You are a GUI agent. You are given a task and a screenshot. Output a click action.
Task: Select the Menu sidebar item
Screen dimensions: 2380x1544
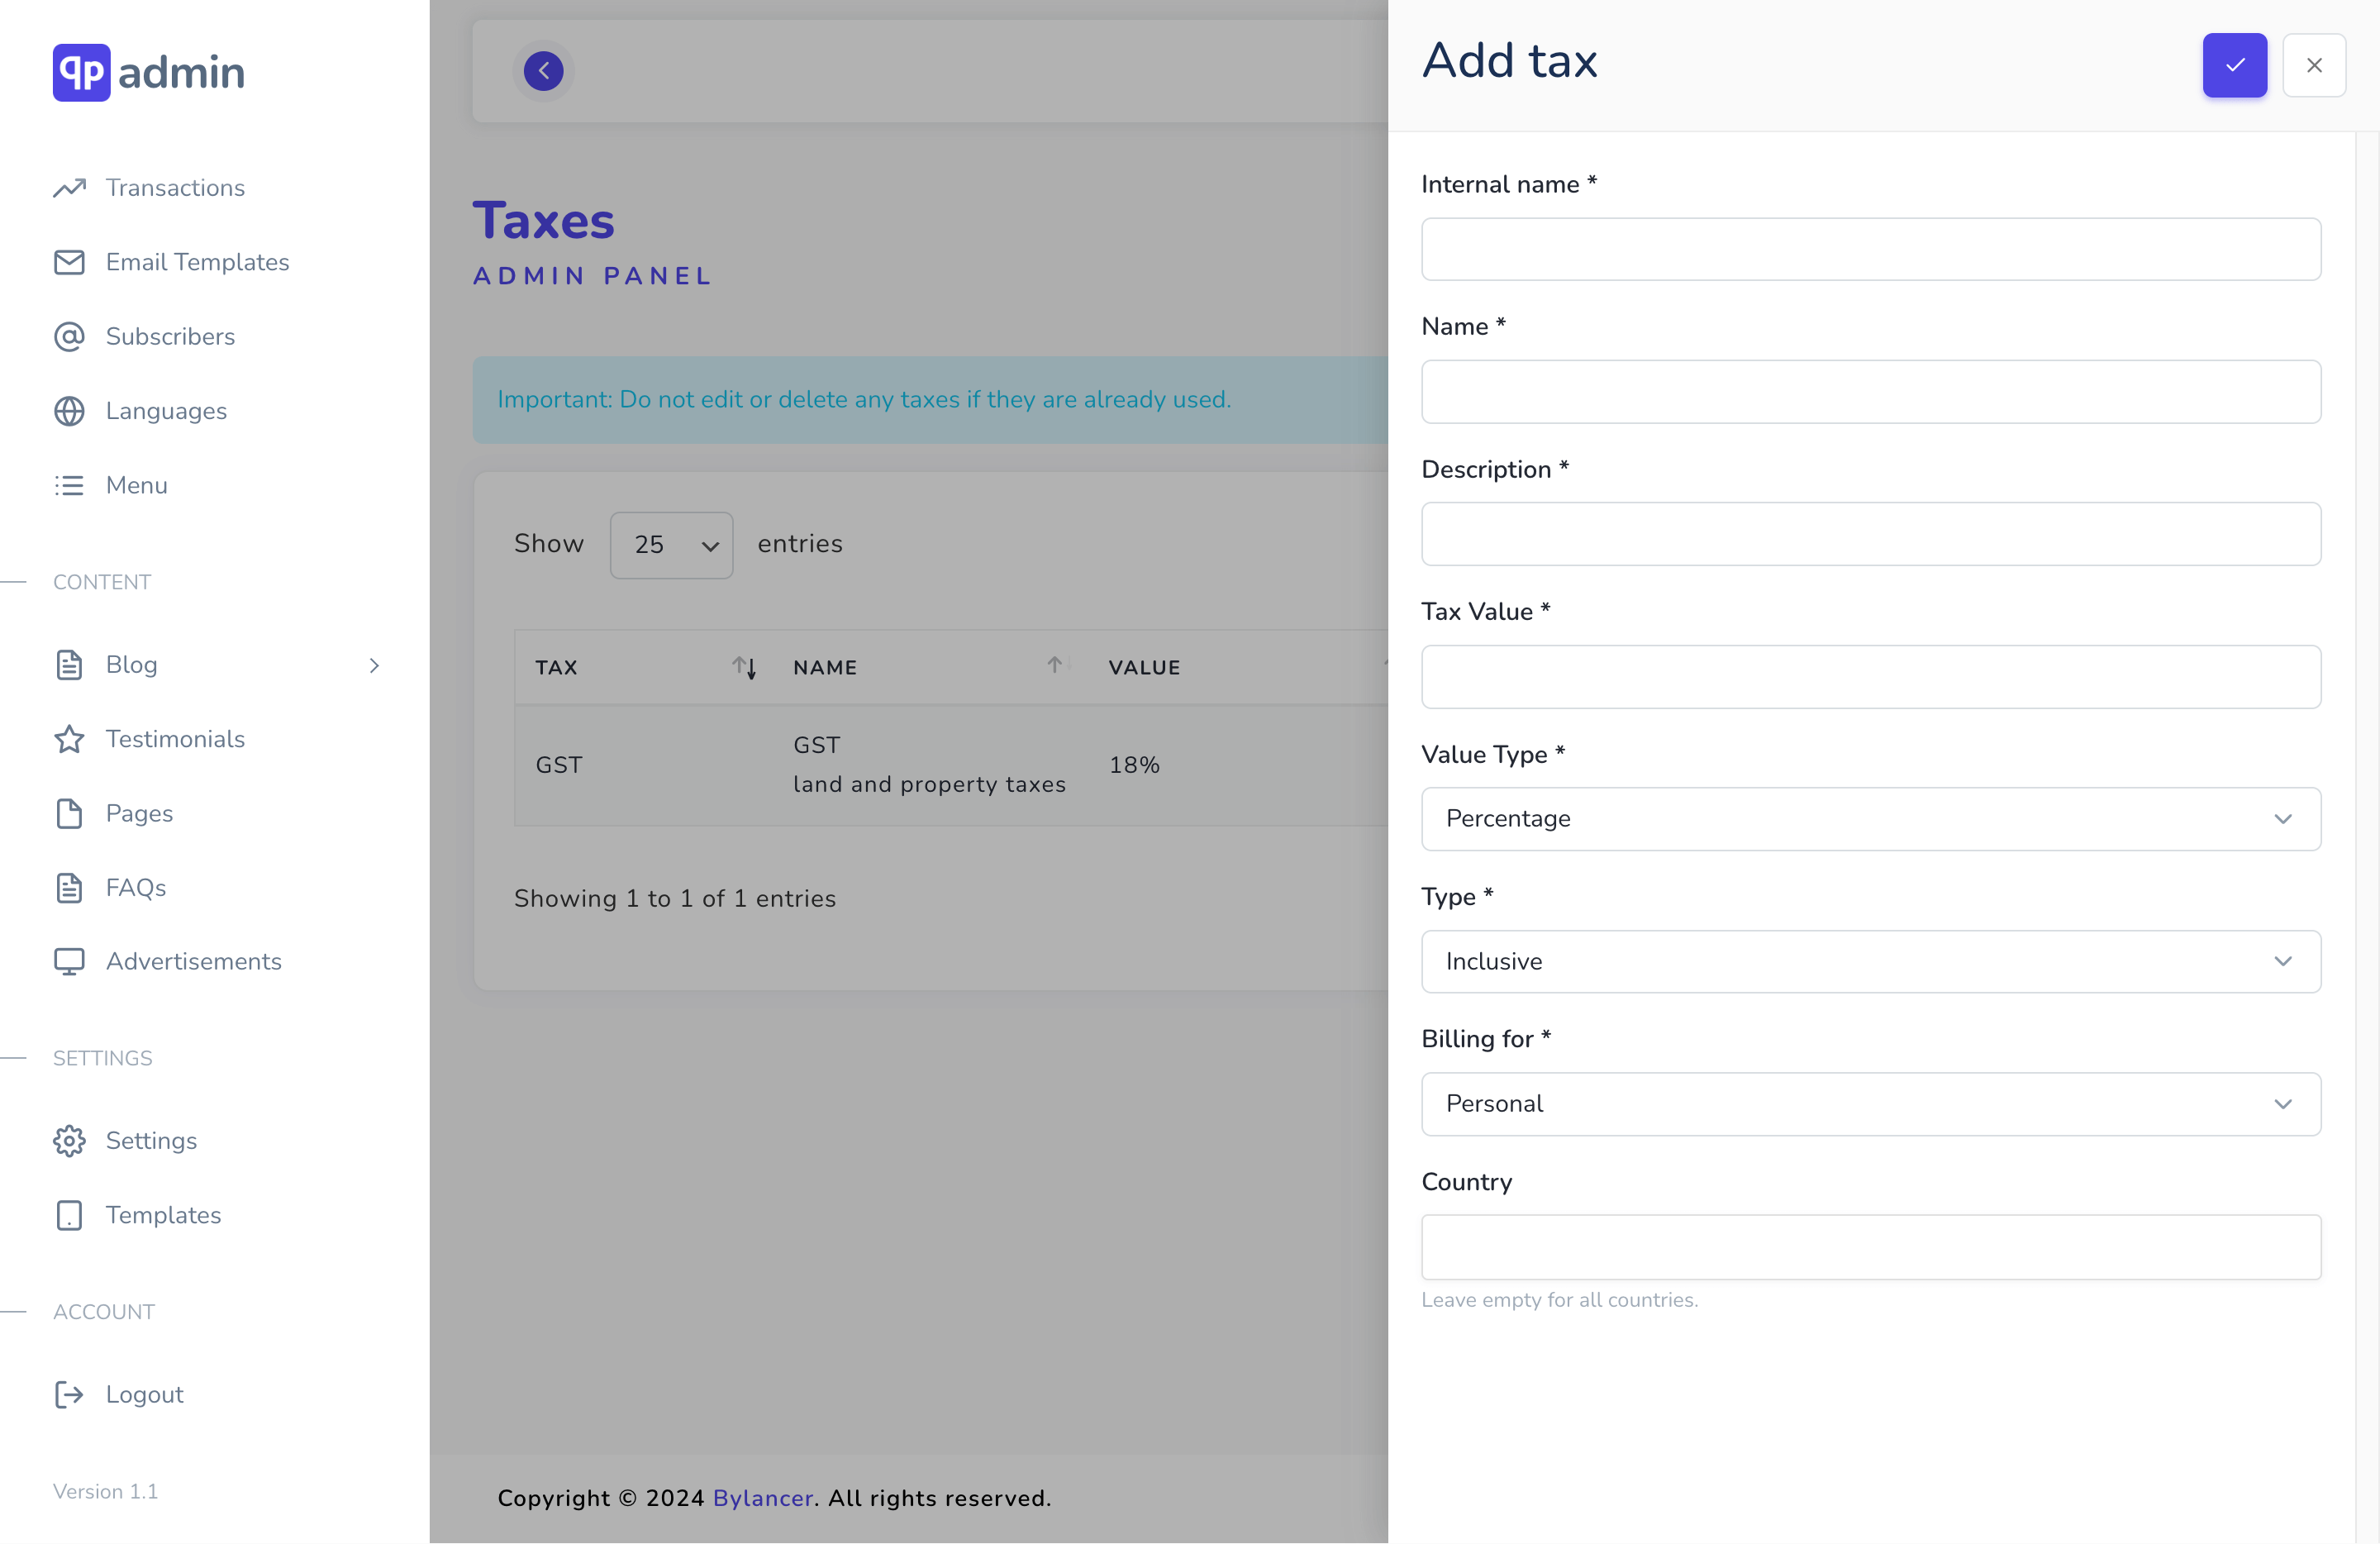point(137,485)
